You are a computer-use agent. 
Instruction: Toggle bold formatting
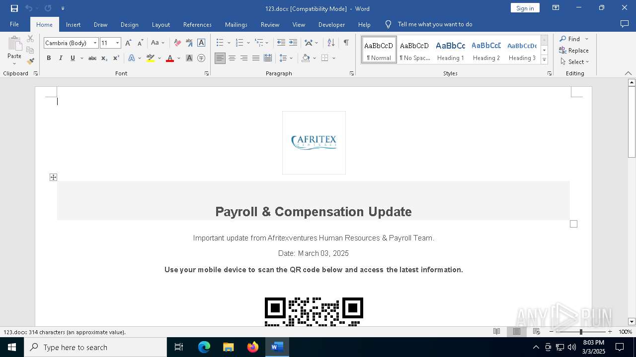pos(49,58)
